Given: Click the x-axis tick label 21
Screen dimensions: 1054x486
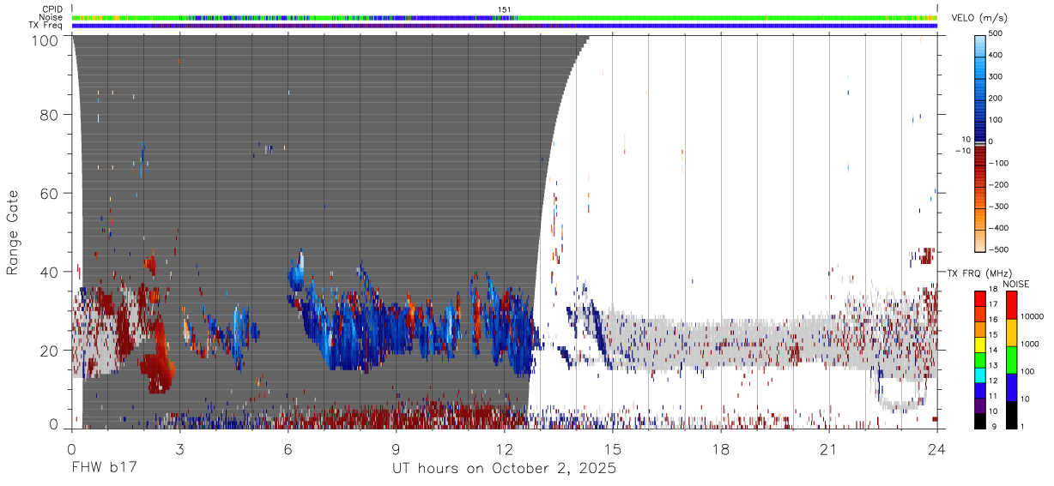Looking at the screenshot, I should (x=829, y=449).
